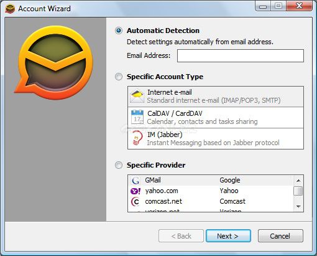The width and height of the screenshot is (317, 256).
Task: Click the Next > button
Action: pos(228,236)
